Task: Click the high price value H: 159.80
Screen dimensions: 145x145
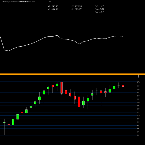Action: click(77, 6)
